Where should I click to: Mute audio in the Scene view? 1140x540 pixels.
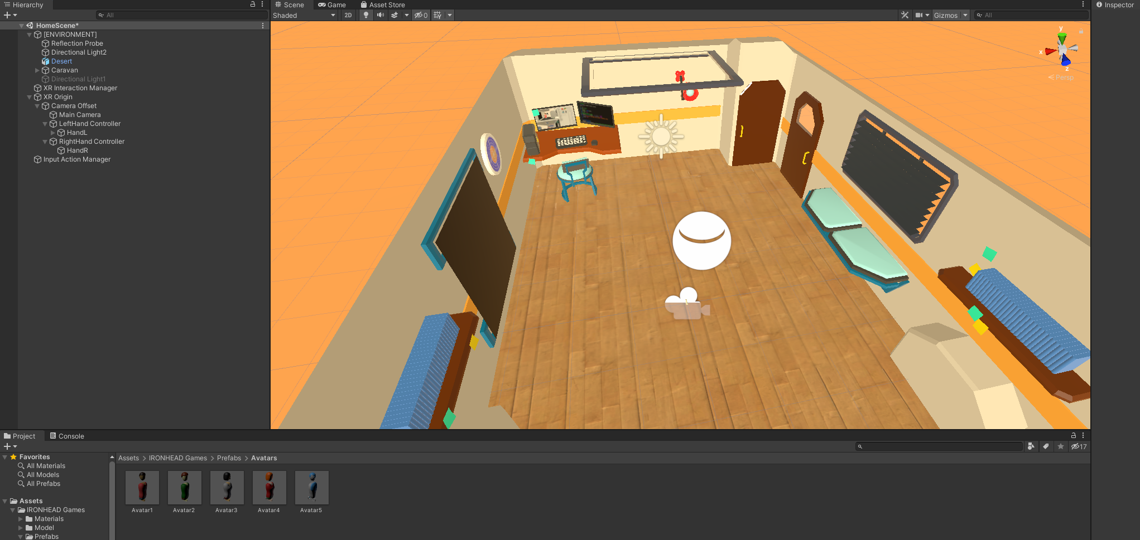tap(381, 15)
